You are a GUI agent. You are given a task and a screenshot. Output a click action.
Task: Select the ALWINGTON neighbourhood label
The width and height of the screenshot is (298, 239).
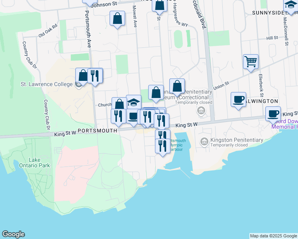pos(262,101)
